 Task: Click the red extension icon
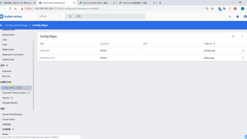point(235,8)
